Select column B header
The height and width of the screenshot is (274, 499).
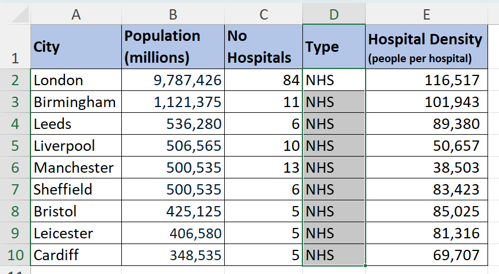(x=172, y=15)
